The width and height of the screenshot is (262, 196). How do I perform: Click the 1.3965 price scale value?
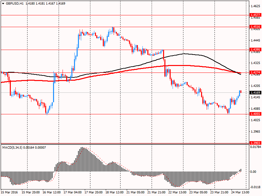[255, 132]
